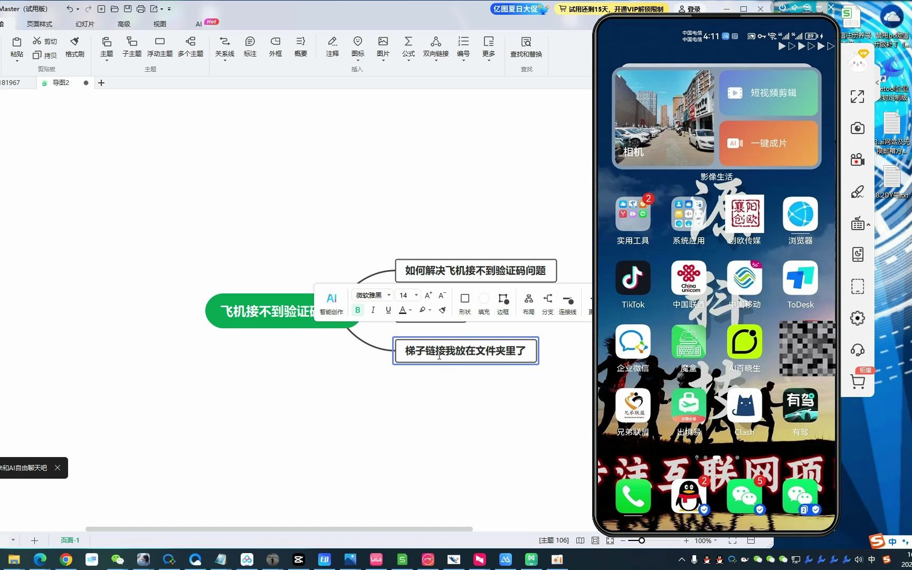Open Branch (分支) style in floating toolbar
The width and height of the screenshot is (912, 570).
point(548,303)
